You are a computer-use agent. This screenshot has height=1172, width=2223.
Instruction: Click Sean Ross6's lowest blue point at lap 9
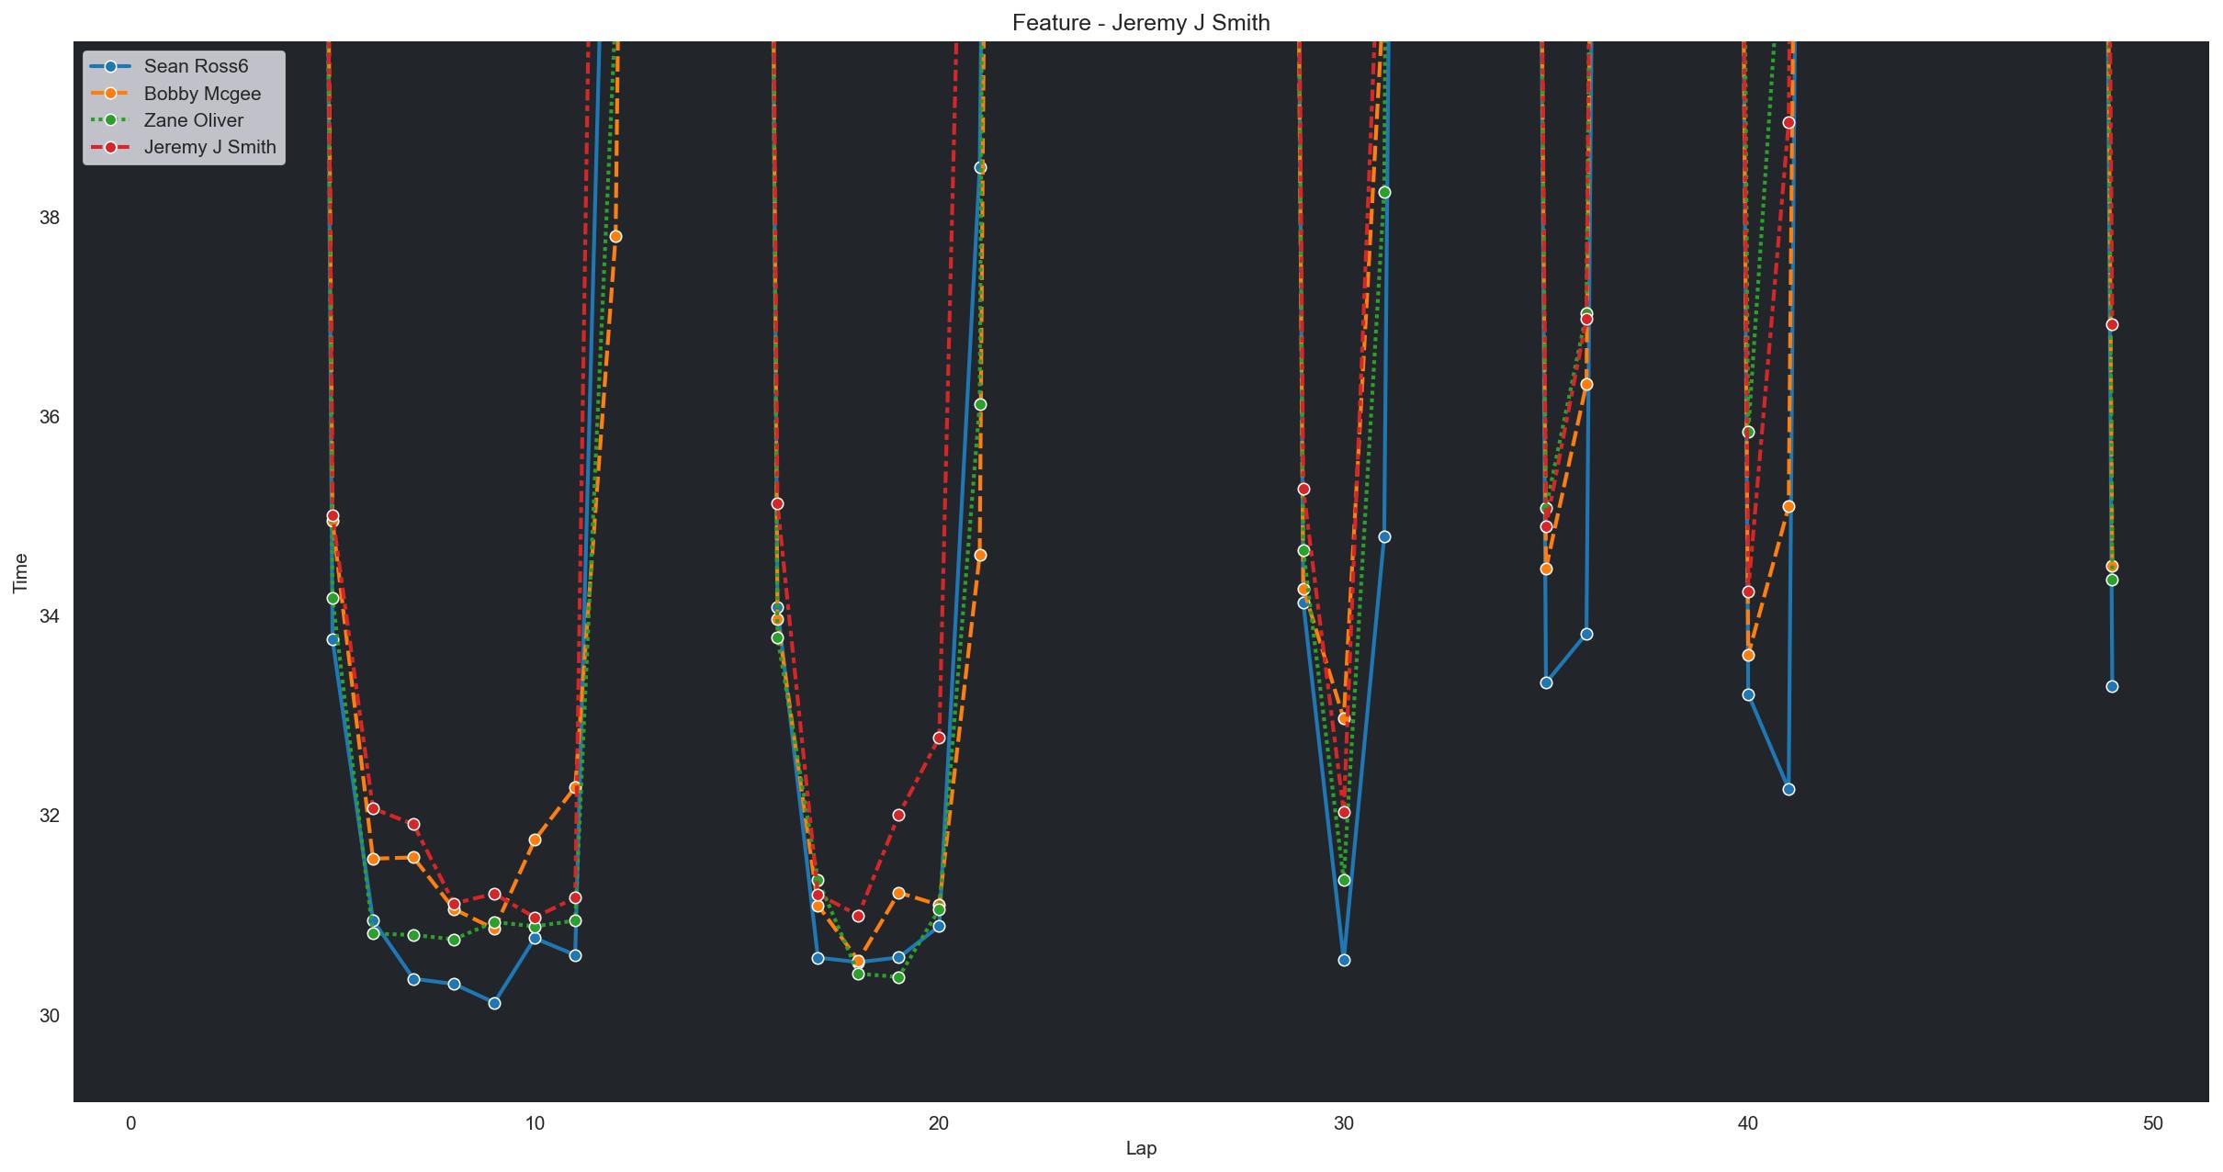point(494,1003)
